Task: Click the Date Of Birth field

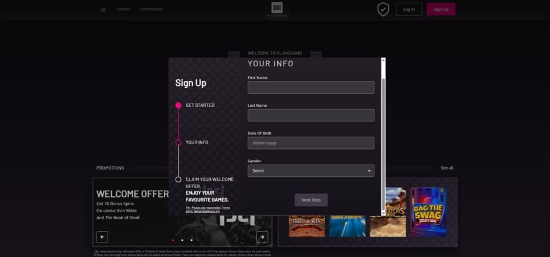Action: (311, 143)
